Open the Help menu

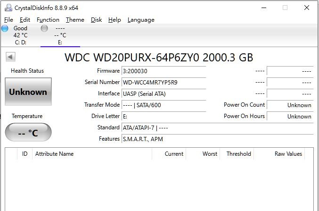(115, 20)
